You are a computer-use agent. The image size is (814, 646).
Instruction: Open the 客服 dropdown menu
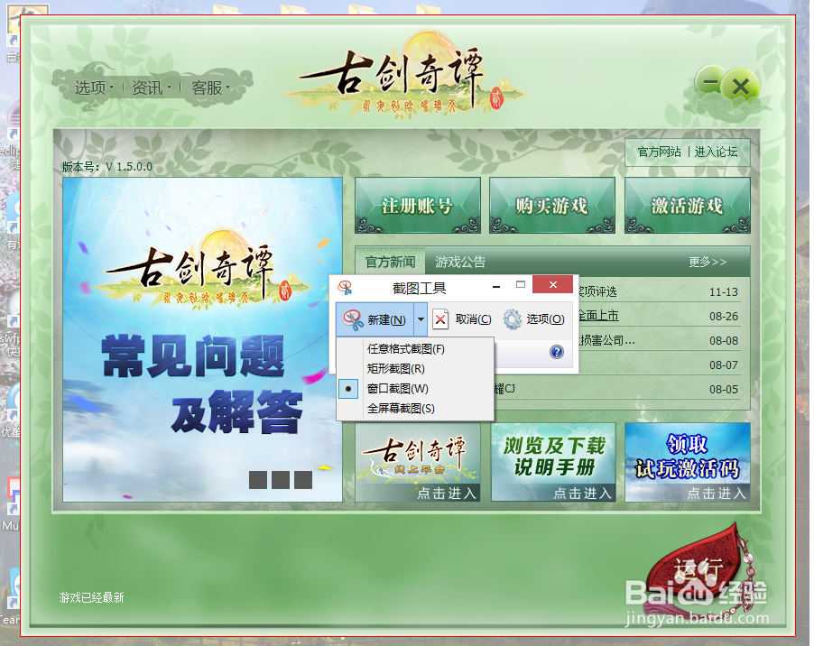pyautogui.click(x=210, y=88)
